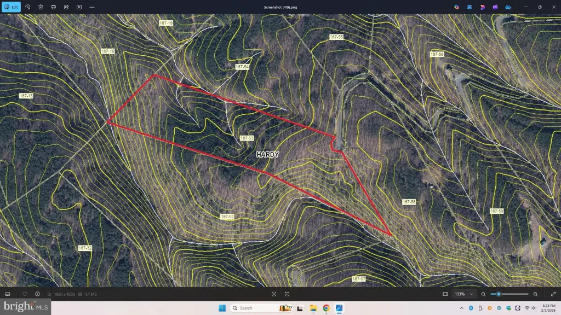Click the fit to window icon

click(445, 294)
